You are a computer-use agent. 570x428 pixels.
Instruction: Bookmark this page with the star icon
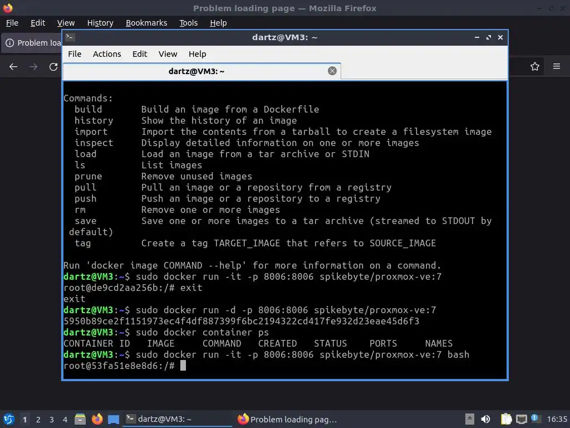[x=535, y=66]
